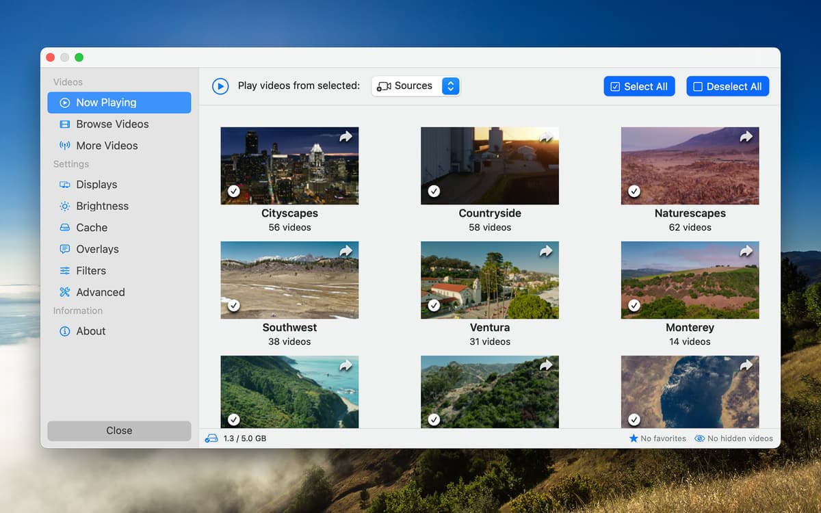Screen dimensions: 821x513
Task: Click the share arrow on Naturescapes thumbnail
Action: point(746,137)
